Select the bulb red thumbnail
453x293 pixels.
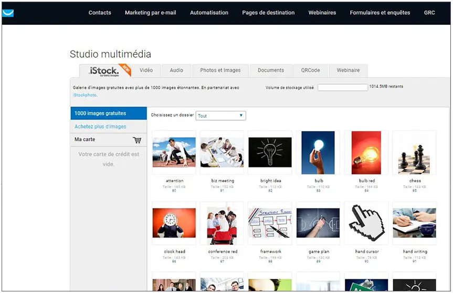[366, 153]
